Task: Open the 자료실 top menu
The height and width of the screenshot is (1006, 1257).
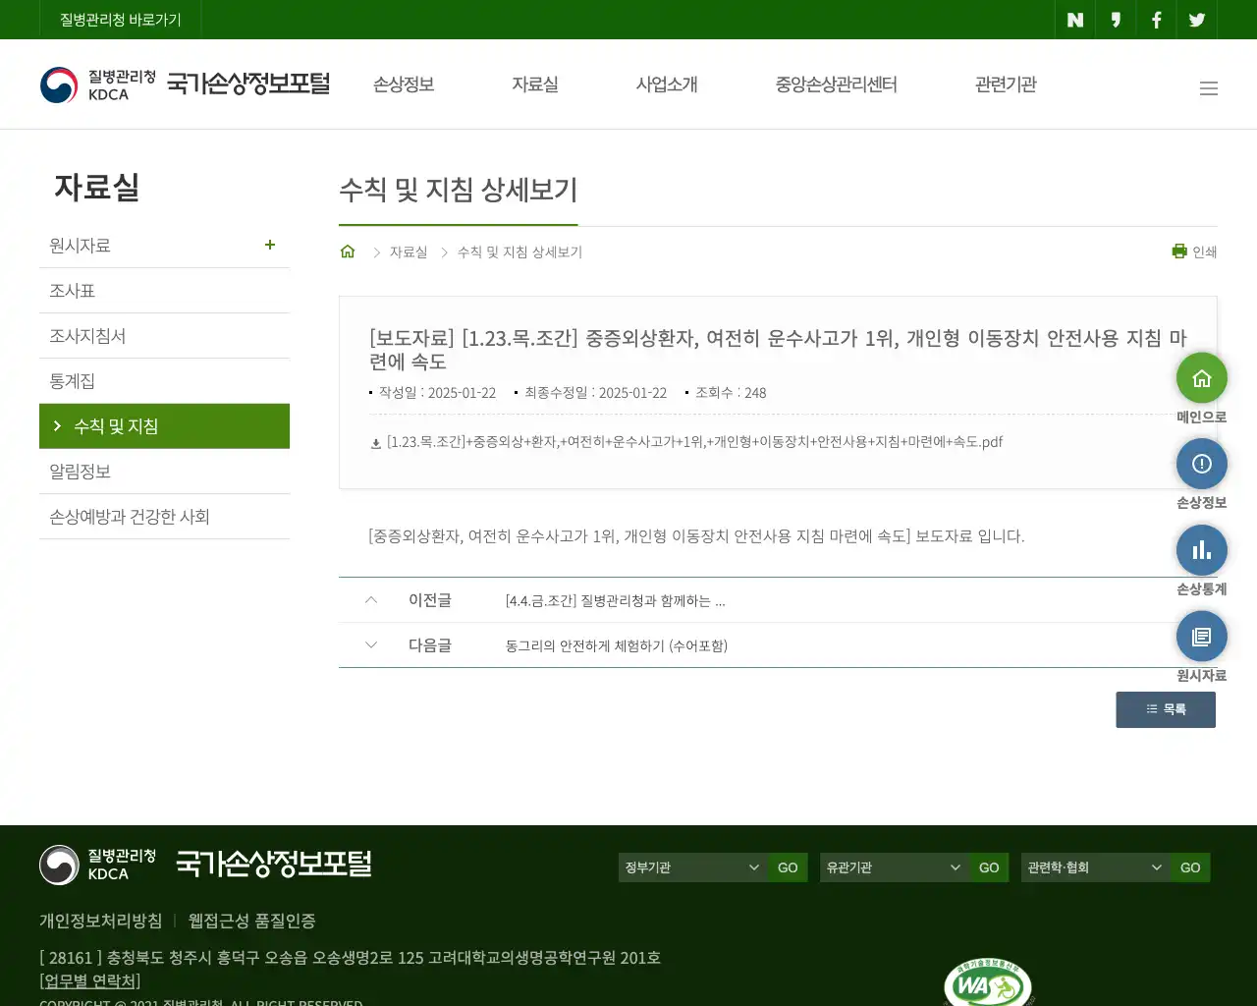Action: [x=535, y=84]
